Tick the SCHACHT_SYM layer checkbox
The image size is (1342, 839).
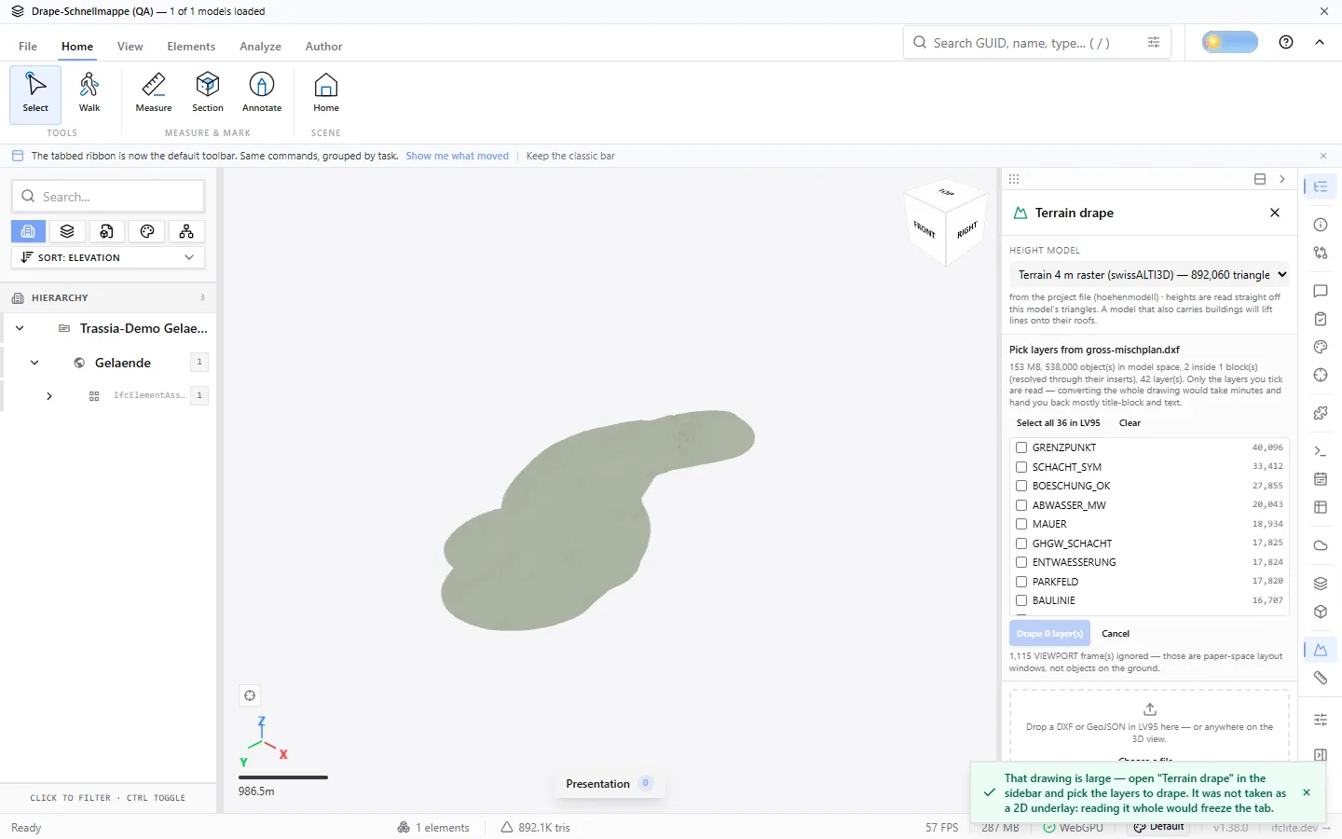click(1021, 467)
